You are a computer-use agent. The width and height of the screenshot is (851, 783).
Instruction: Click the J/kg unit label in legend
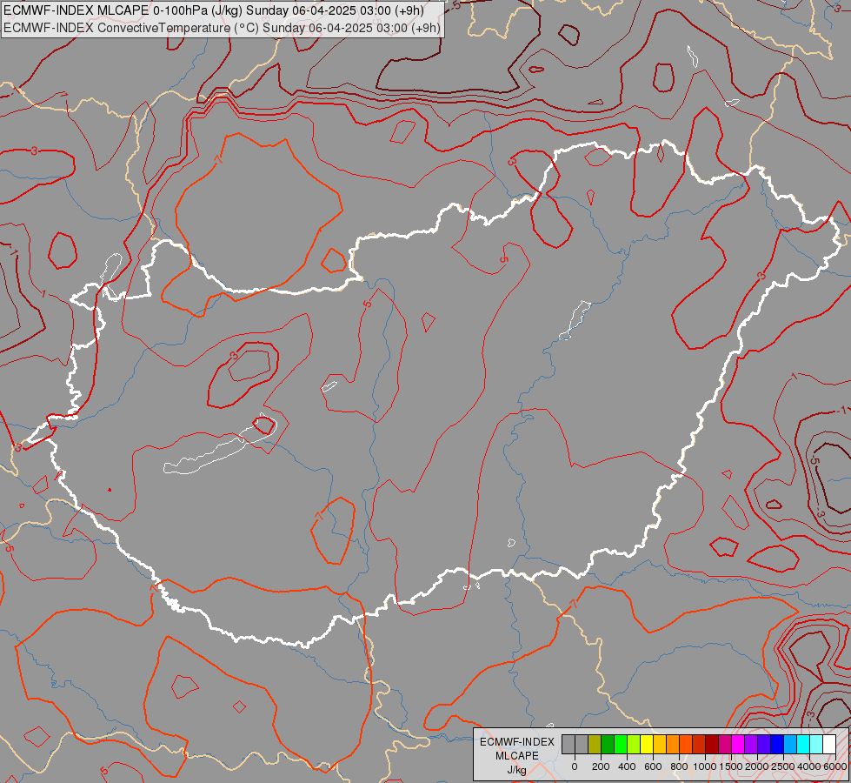(x=516, y=770)
